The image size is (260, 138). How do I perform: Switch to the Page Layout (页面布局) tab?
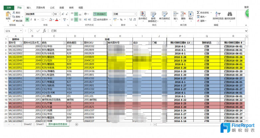(41, 8)
